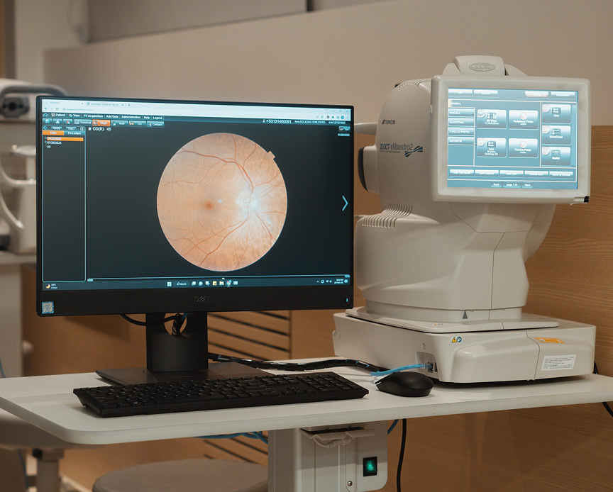Click the Logout menu button
This screenshot has width=613, height=492.
[158, 118]
